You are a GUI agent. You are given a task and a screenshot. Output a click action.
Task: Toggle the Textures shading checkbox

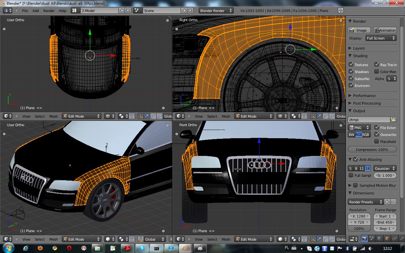click(x=351, y=64)
